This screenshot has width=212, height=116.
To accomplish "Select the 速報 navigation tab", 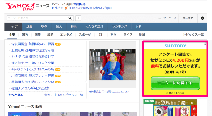I will [x=30, y=26].
